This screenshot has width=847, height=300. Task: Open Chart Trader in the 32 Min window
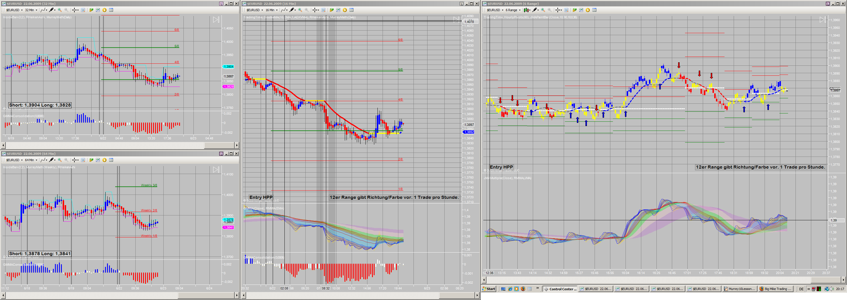(91, 10)
